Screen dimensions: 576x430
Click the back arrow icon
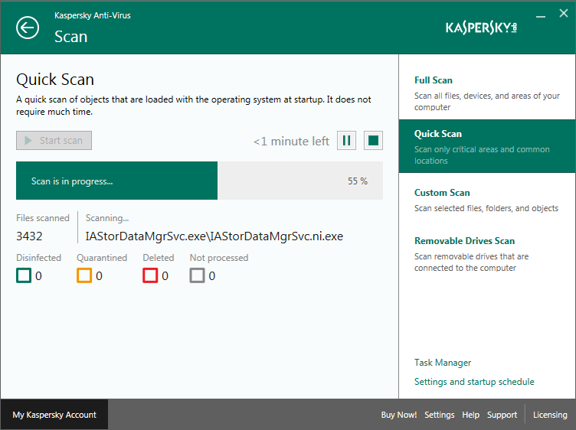(x=28, y=28)
